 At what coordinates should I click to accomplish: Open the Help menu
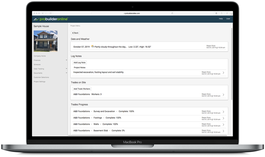coord(221,19)
